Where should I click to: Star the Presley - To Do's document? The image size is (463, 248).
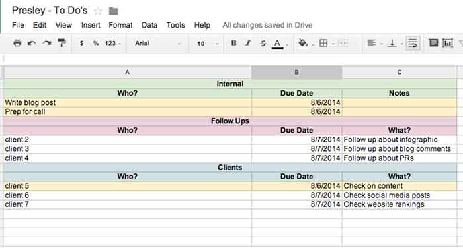point(98,11)
